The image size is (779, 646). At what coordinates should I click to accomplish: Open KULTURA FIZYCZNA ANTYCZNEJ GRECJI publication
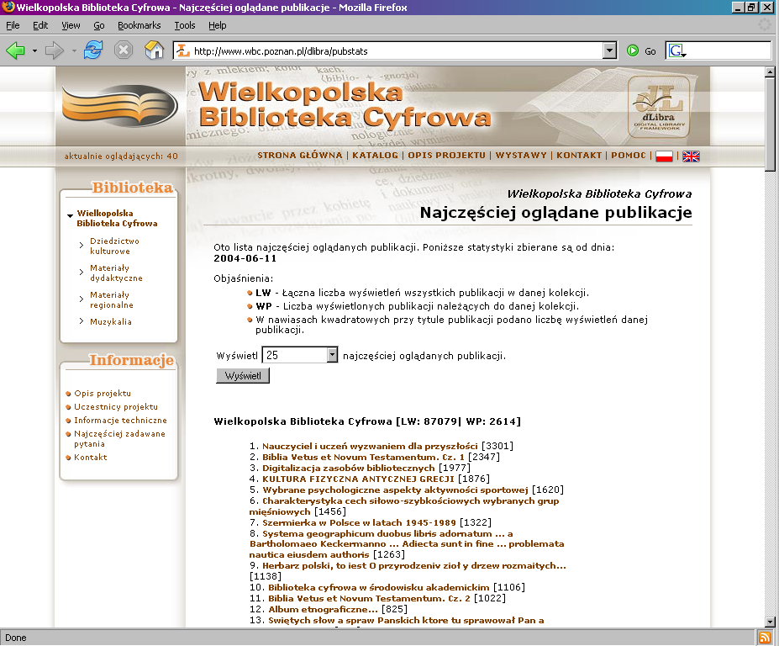[358, 479]
